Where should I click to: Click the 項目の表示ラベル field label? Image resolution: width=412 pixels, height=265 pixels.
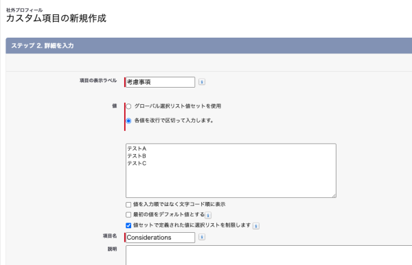pyautogui.click(x=98, y=81)
